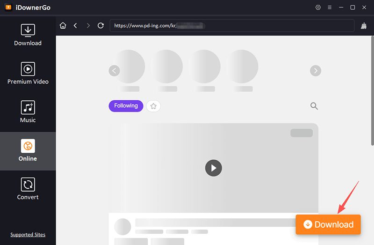Reload the current web page
This screenshot has height=245, width=374.
[x=101, y=26]
